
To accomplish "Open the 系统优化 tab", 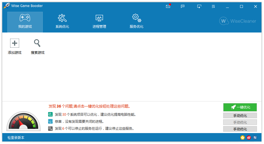I will coord(62,22).
